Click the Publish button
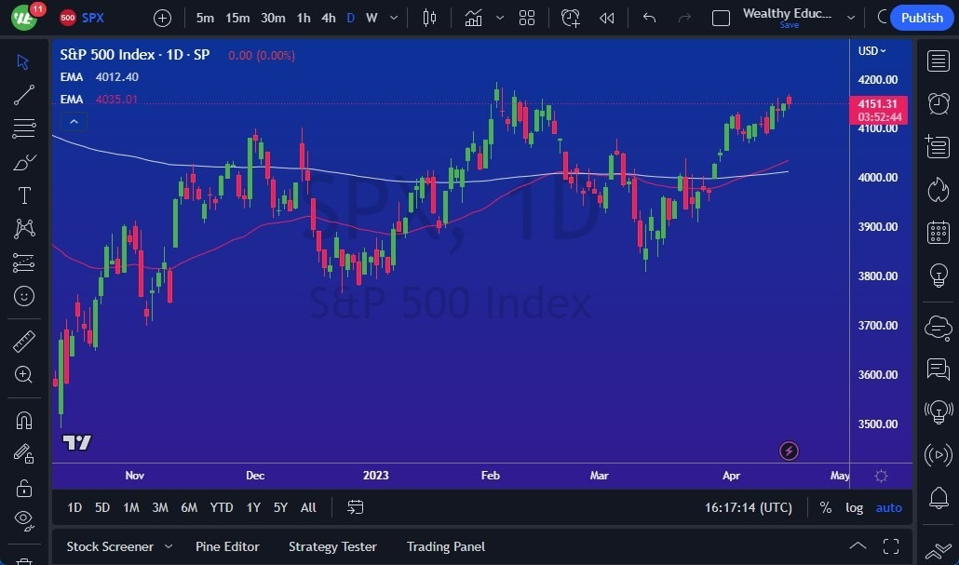This screenshot has width=959, height=565. click(x=921, y=17)
